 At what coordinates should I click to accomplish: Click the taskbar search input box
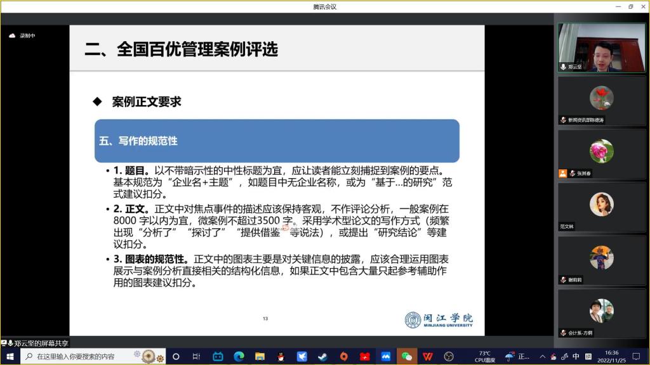coord(83,356)
